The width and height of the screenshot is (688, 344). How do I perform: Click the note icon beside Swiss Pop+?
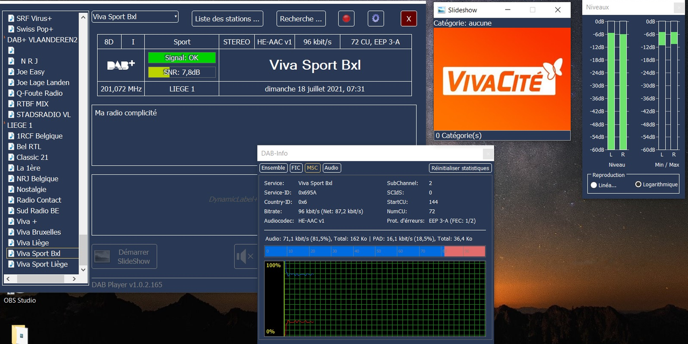point(11,29)
